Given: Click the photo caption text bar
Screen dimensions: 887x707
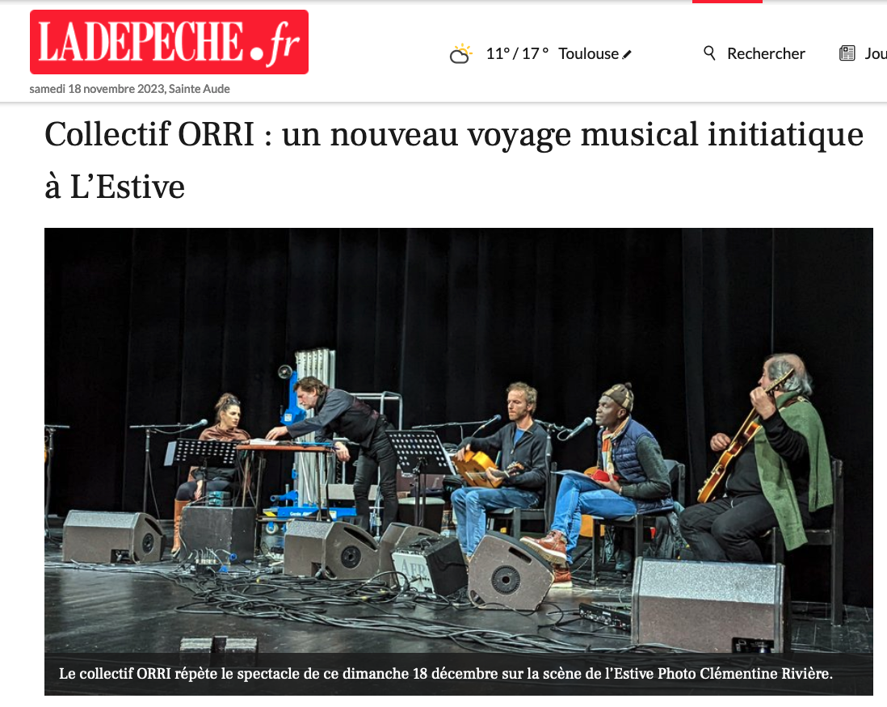Looking at the screenshot, I should tap(458, 674).
